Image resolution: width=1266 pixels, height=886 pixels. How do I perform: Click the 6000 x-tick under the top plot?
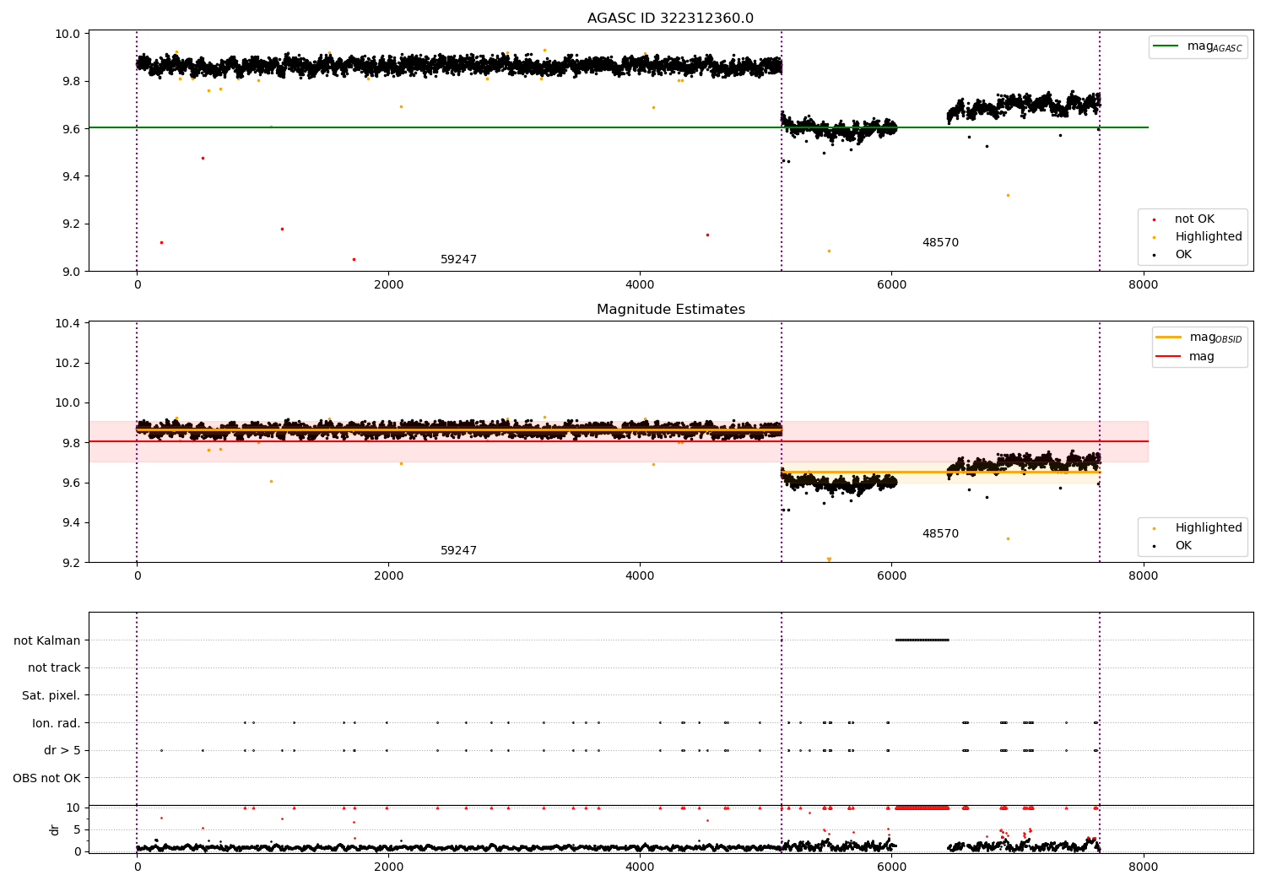coord(891,285)
